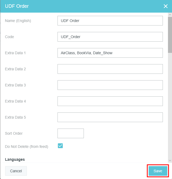Uncheck the Do Not Delete checkbox

pyautogui.click(x=60, y=146)
